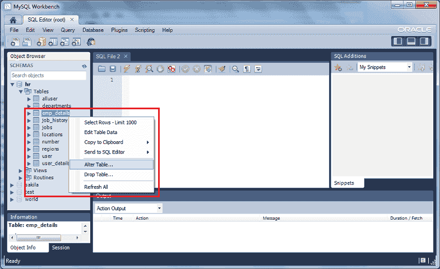Open the Home screen tab icon
Screen dimensions: 440x269
[x=13, y=20]
